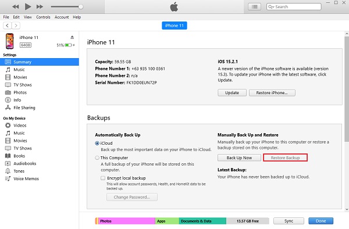The image size is (349, 229).
Task: Select the This Computer radio button
Action: 97,158
